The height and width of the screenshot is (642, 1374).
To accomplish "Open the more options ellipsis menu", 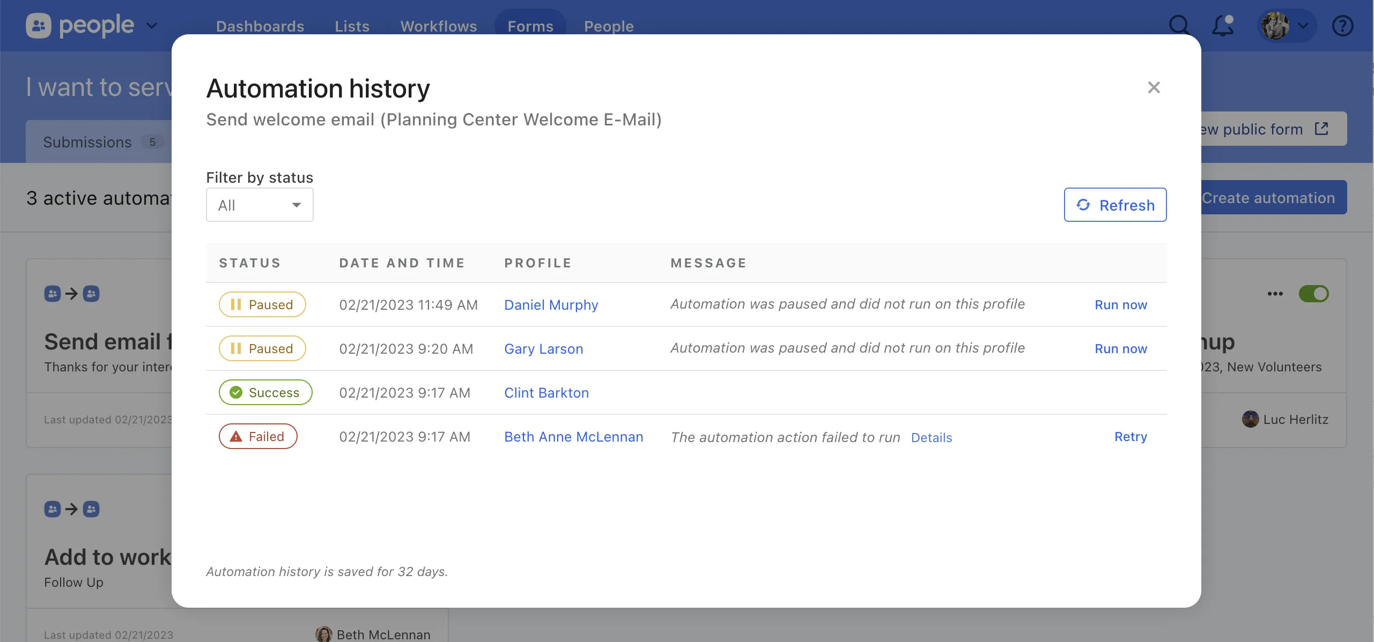I will point(1275,294).
